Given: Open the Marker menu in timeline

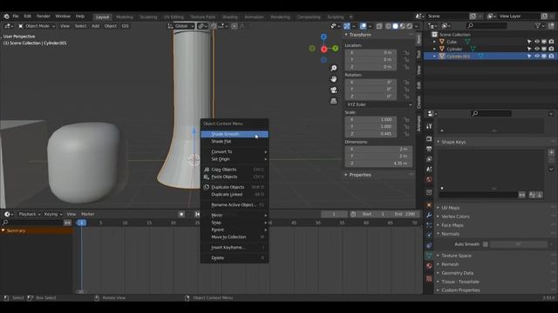Looking at the screenshot, I should pos(87,214).
